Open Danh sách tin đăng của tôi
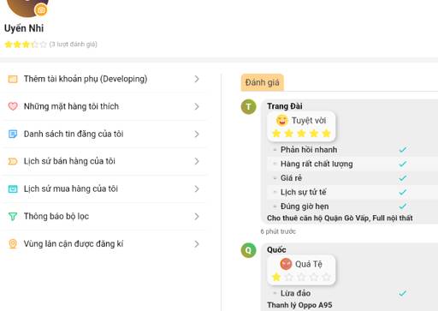The height and width of the screenshot is (311, 438). coord(104,134)
